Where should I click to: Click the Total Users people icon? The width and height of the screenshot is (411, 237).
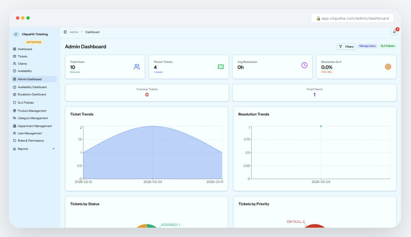137,67
